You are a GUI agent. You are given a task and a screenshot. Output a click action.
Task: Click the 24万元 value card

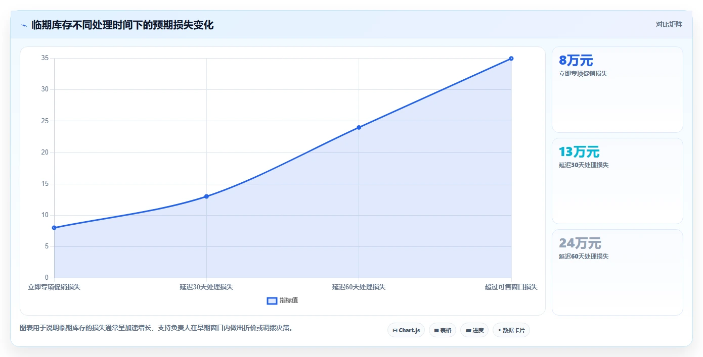618,272
